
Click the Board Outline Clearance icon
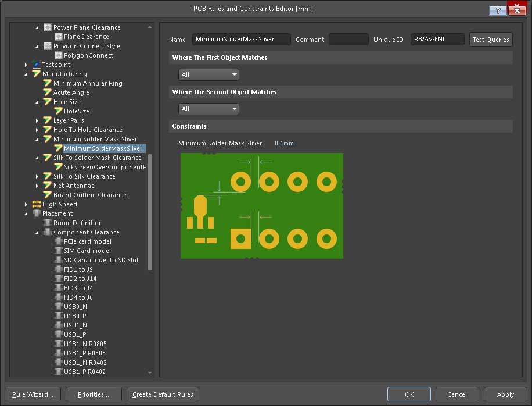(48, 195)
